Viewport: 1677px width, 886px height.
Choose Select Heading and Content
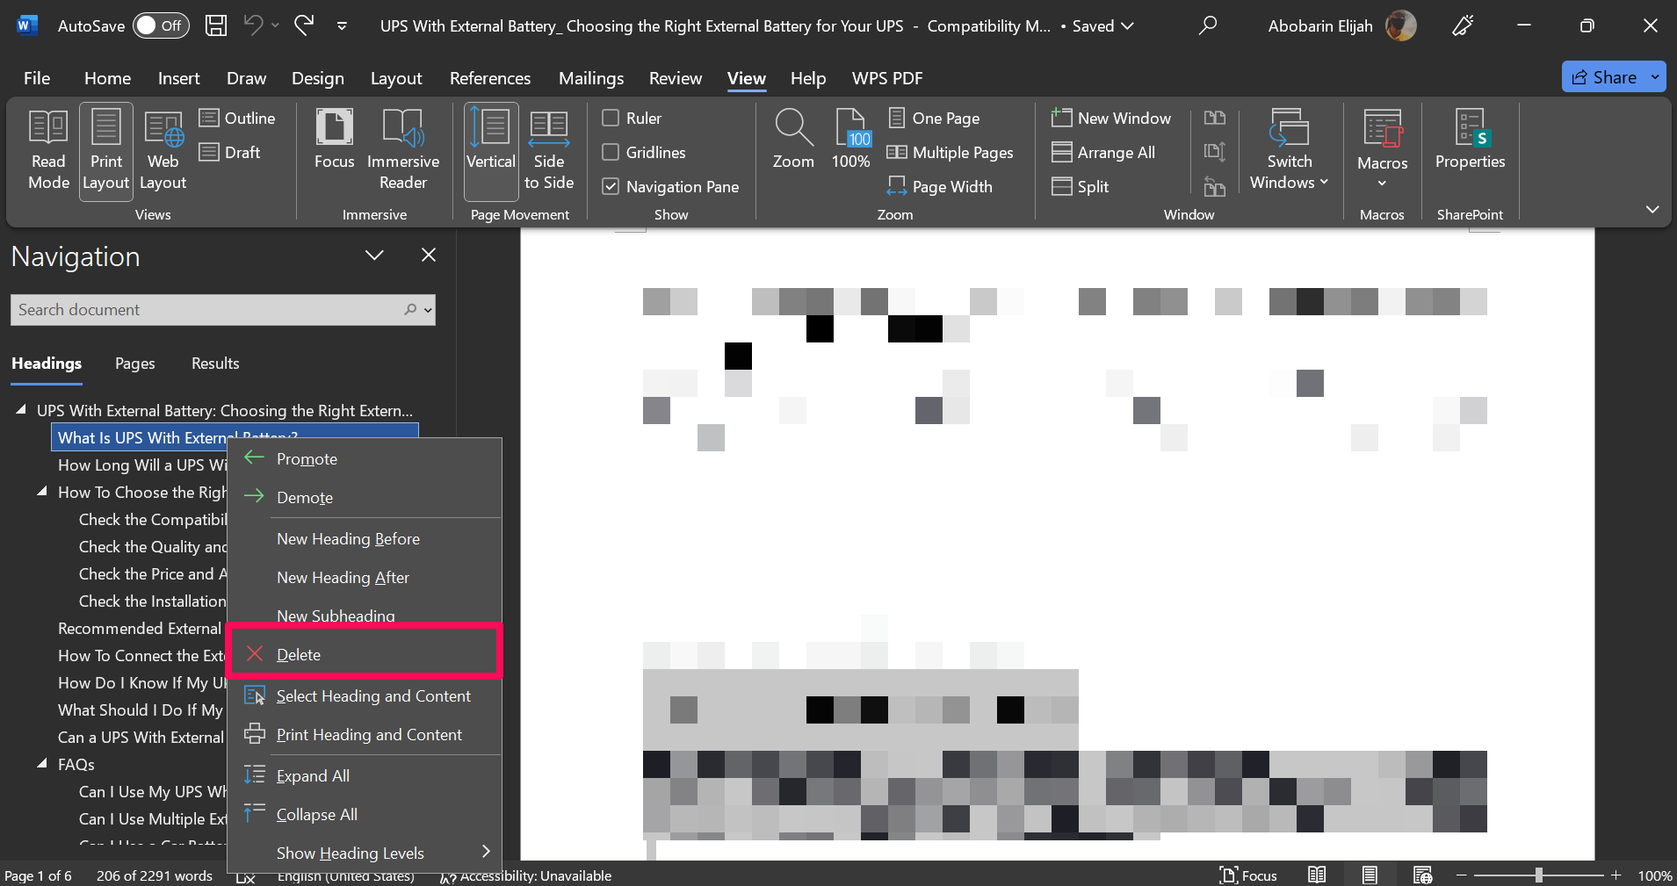tap(365, 695)
